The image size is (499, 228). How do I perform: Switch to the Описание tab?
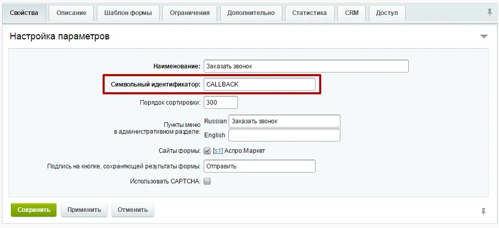click(x=71, y=13)
